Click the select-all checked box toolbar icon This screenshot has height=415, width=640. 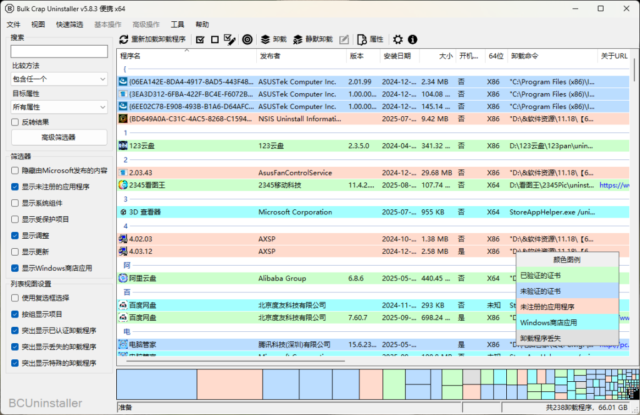click(x=200, y=39)
